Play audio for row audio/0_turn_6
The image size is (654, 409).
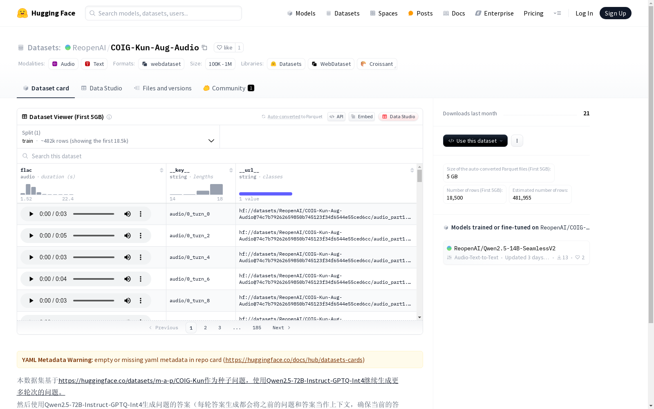tap(31, 279)
